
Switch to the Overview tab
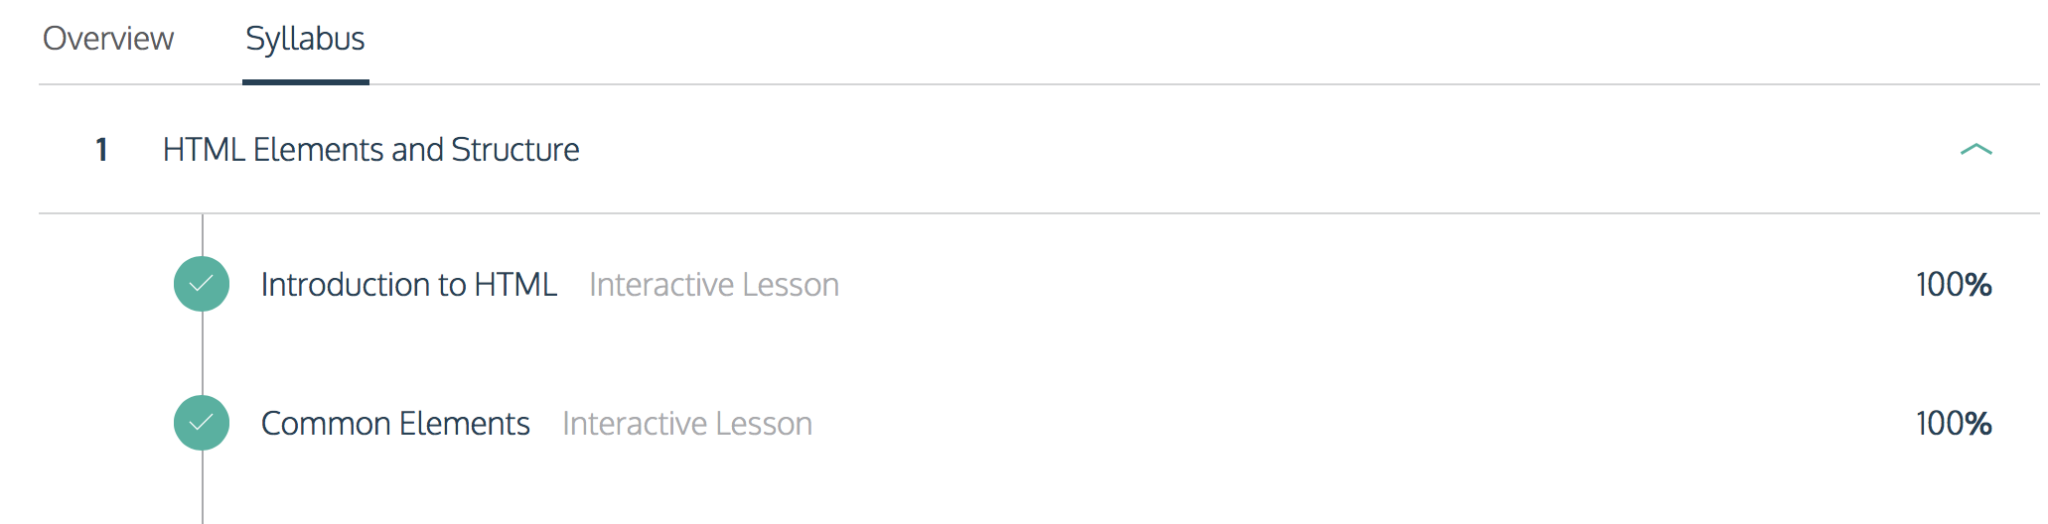[x=108, y=39]
